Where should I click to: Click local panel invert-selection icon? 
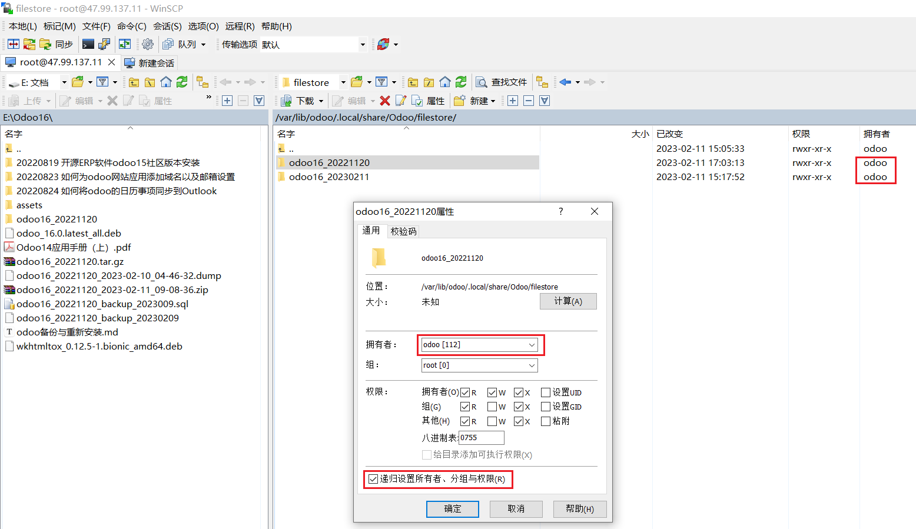pyautogui.click(x=259, y=101)
